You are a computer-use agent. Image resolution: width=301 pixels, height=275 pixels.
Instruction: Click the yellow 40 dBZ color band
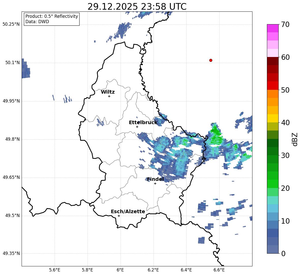coord(273,118)
